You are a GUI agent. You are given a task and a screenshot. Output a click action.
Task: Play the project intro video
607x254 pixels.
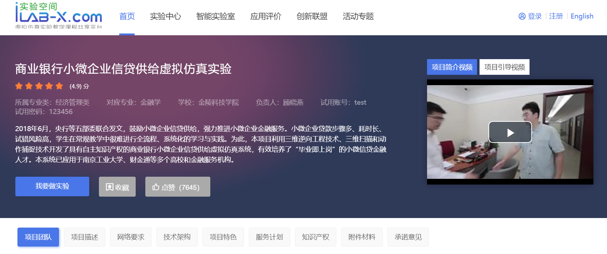(x=510, y=132)
